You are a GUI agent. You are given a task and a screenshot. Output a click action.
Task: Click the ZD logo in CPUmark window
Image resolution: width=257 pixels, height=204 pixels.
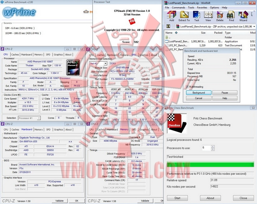point(132,21)
